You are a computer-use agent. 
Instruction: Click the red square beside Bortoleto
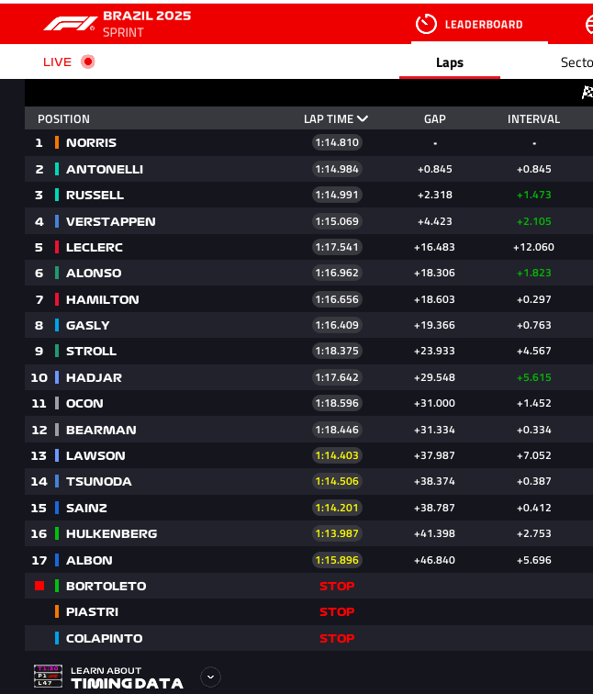point(39,586)
